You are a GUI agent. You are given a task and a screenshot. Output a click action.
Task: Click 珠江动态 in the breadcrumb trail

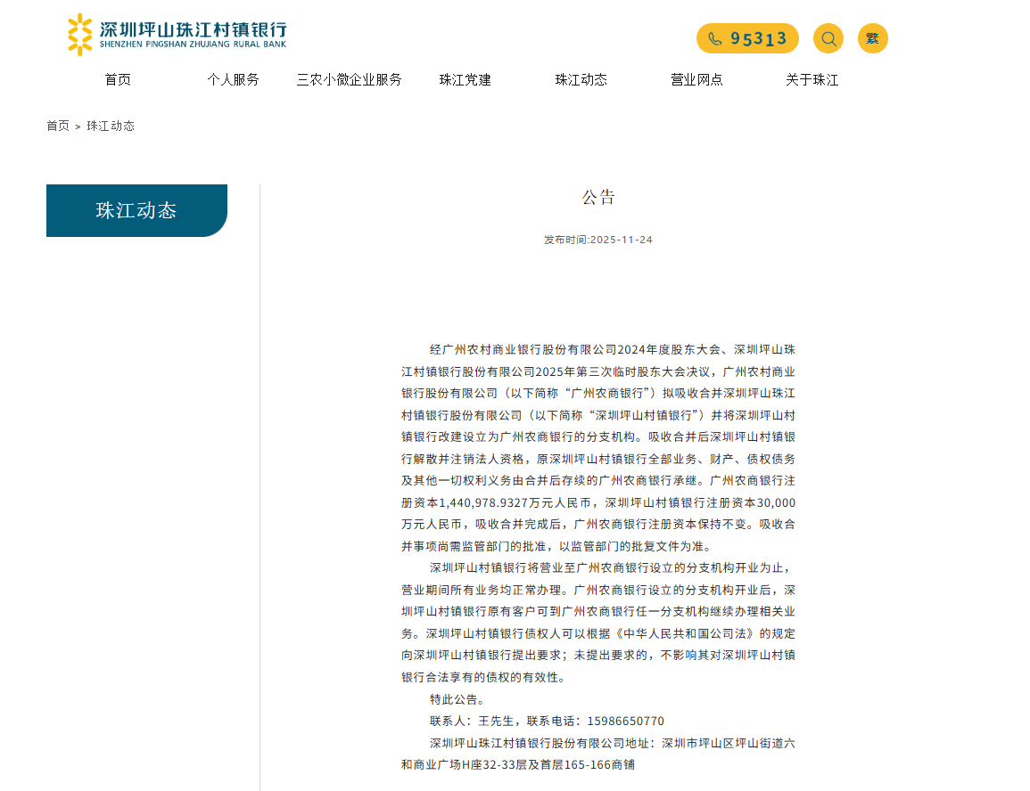[111, 126]
